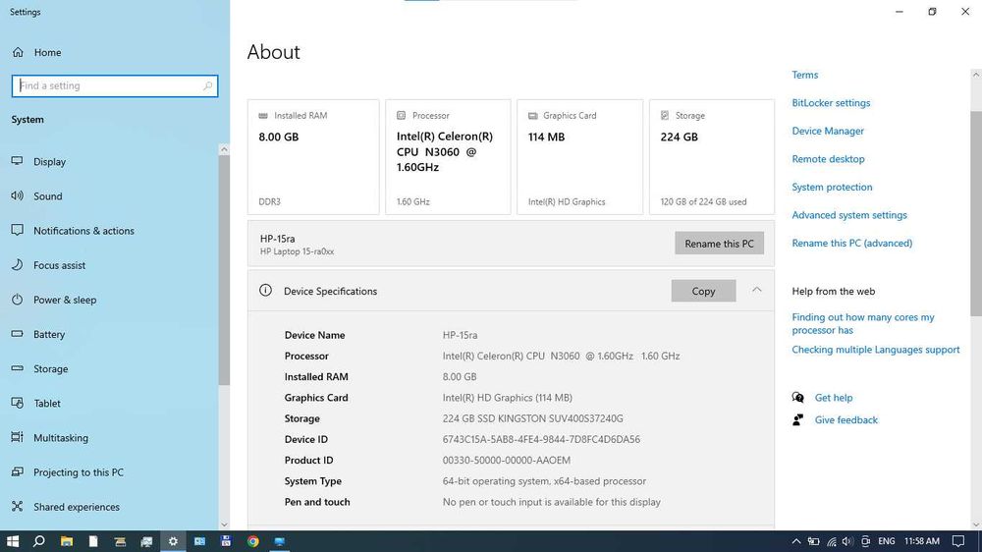The height and width of the screenshot is (552, 982).
Task: Select the Storage summary card
Action: pyautogui.click(x=711, y=157)
